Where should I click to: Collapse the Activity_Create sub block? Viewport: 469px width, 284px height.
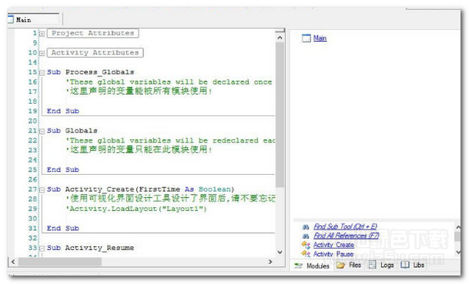click(42, 190)
